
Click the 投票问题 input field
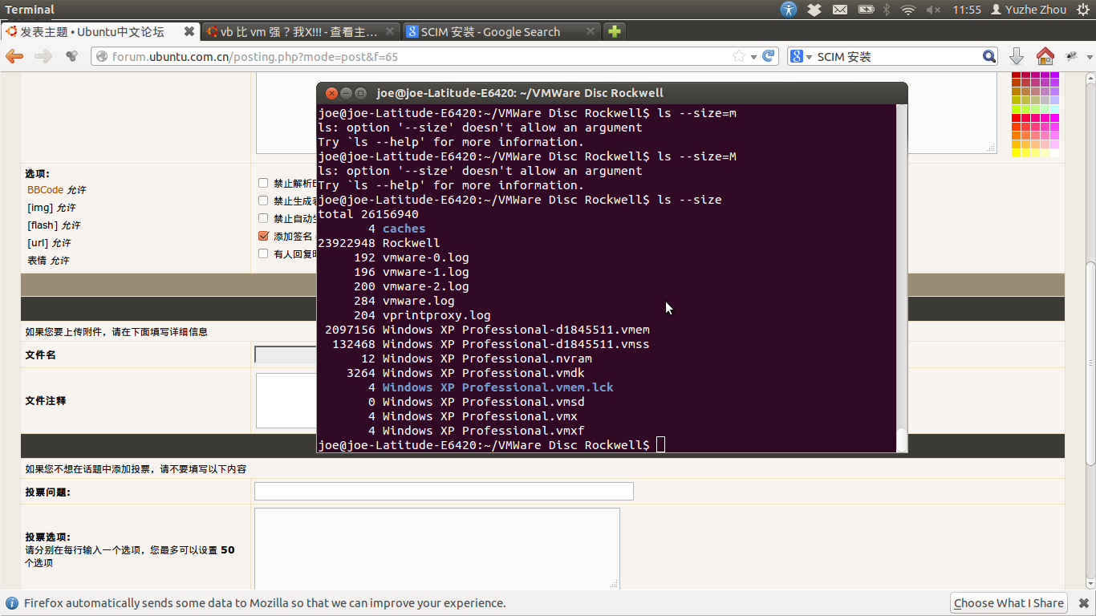(x=444, y=491)
